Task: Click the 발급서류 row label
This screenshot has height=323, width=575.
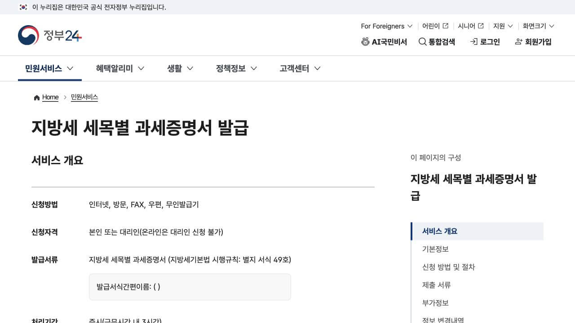Action: click(44, 260)
